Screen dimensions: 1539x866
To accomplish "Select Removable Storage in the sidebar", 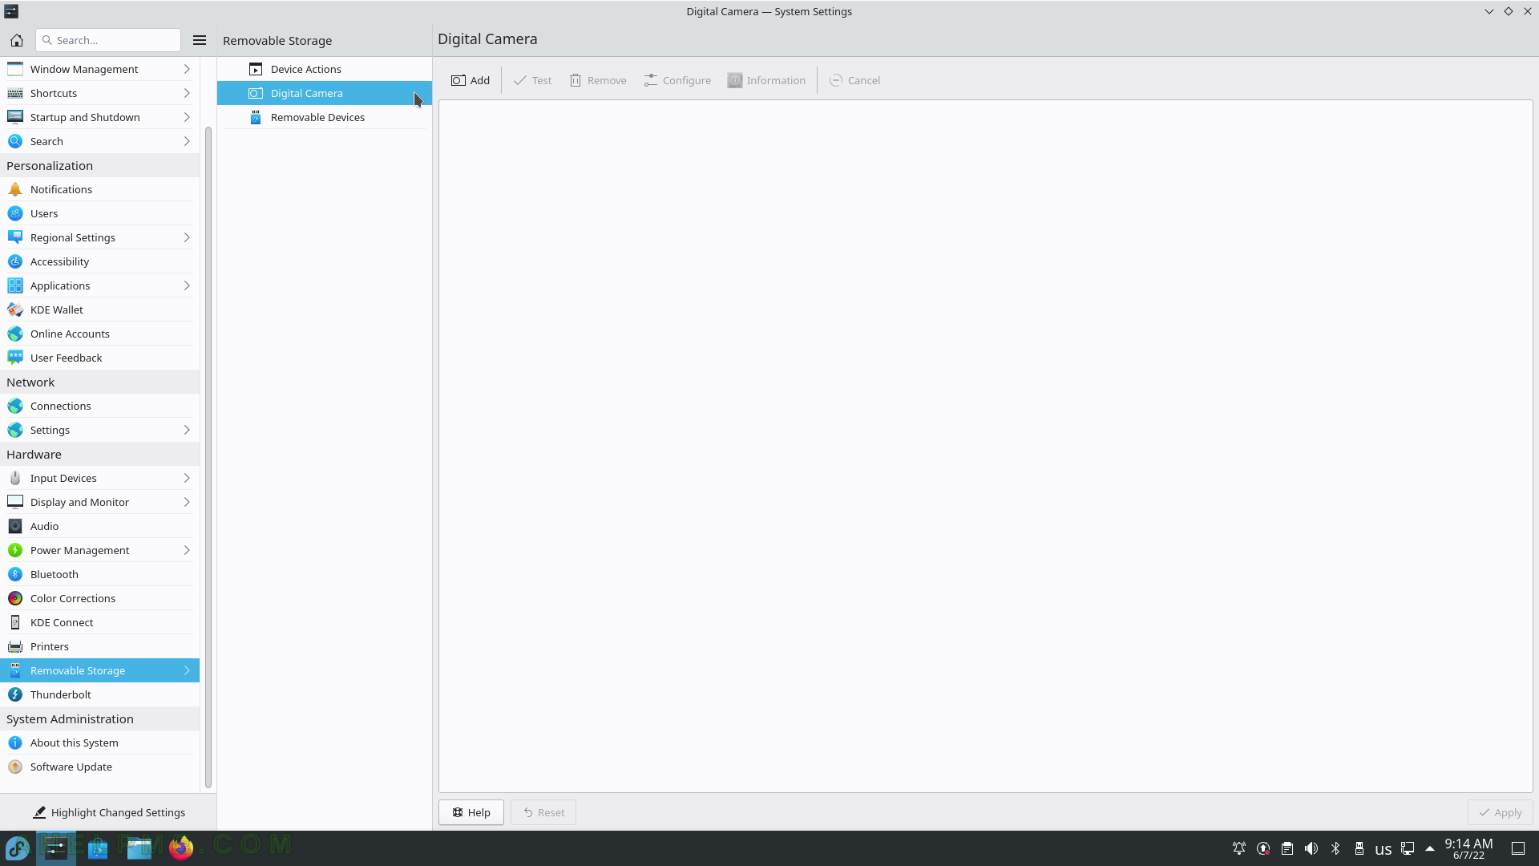I will coord(99,670).
